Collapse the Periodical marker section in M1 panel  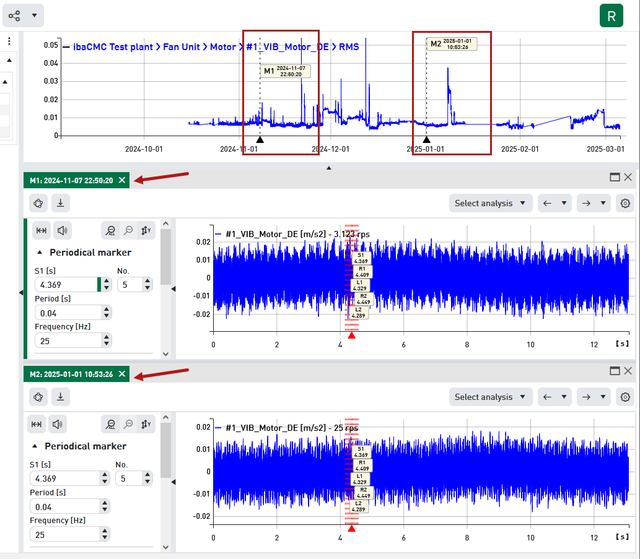tap(40, 253)
